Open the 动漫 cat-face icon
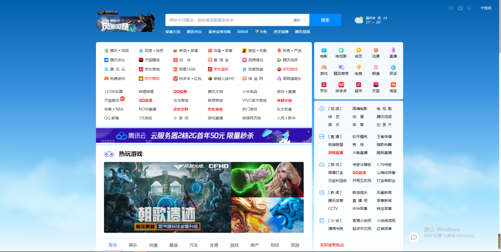501x252 pixels. click(x=376, y=50)
